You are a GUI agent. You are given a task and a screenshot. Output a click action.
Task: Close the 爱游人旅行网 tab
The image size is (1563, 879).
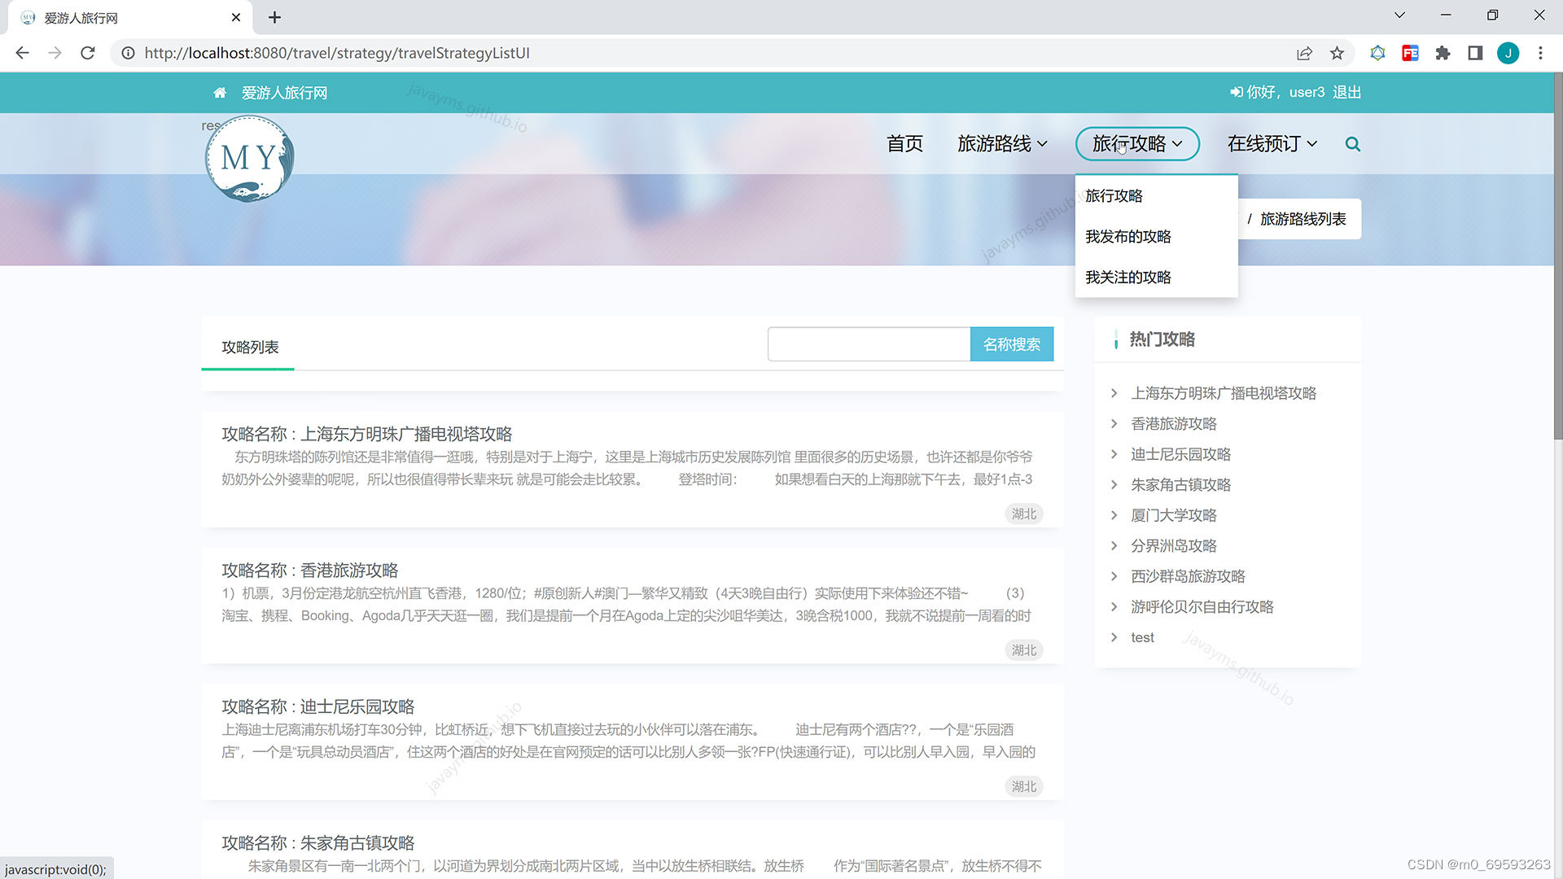click(x=236, y=17)
